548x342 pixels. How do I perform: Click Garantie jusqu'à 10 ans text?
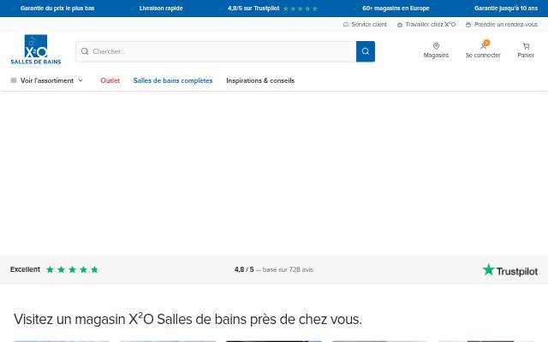(506, 9)
